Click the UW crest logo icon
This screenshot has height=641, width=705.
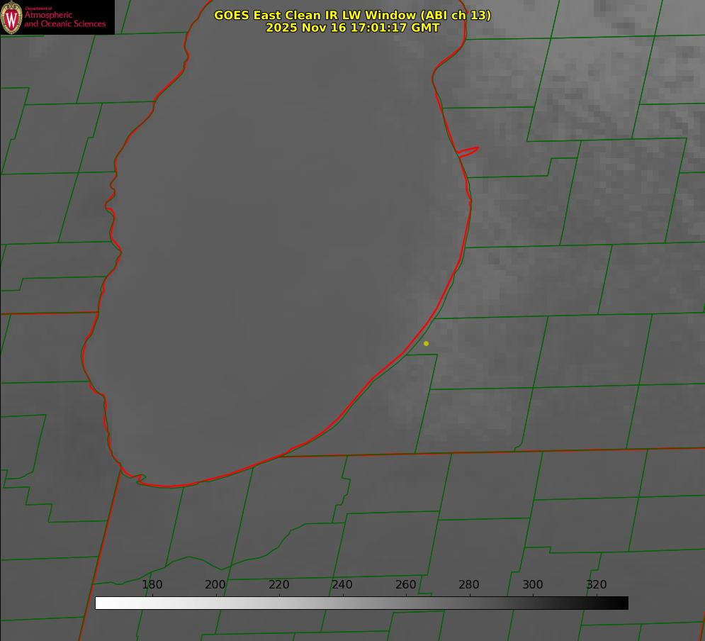coord(11,17)
